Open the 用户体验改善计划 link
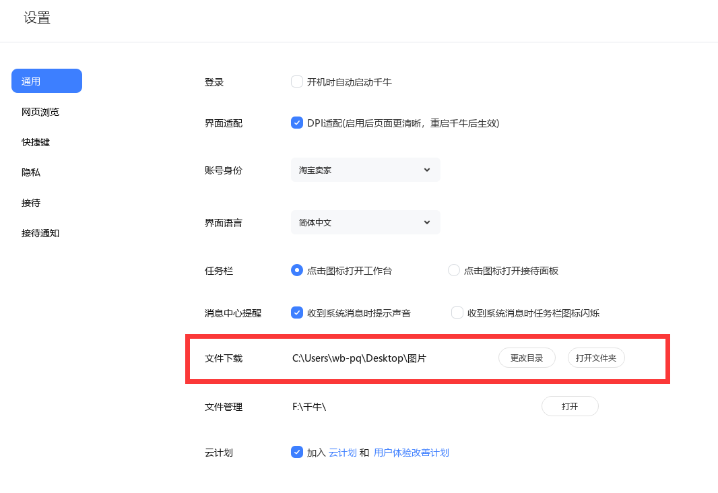The height and width of the screenshot is (493, 718). [x=411, y=452]
